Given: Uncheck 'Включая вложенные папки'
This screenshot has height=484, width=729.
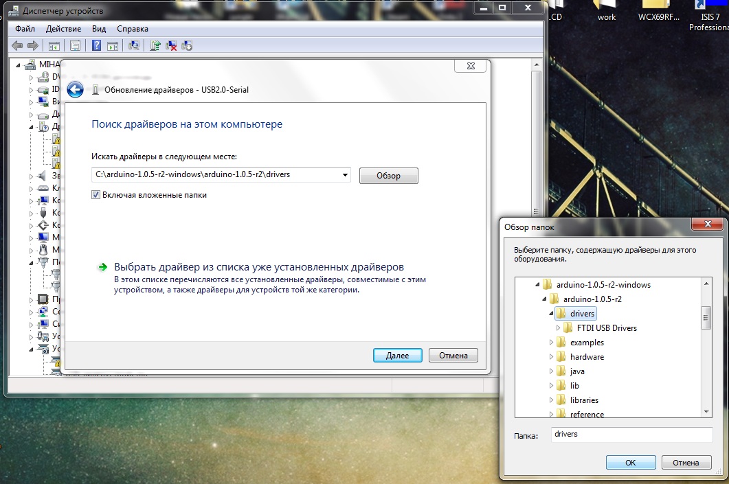Looking at the screenshot, I should (x=96, y=194).
